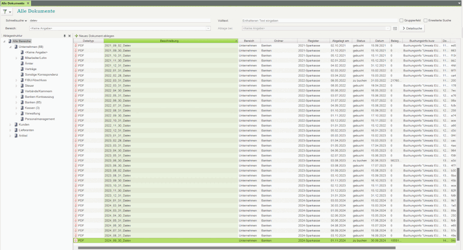Click PDF icon of 2024_09_30_Datev row
The height and width of the screenshot is (250, 463).
tap(76, 241)
